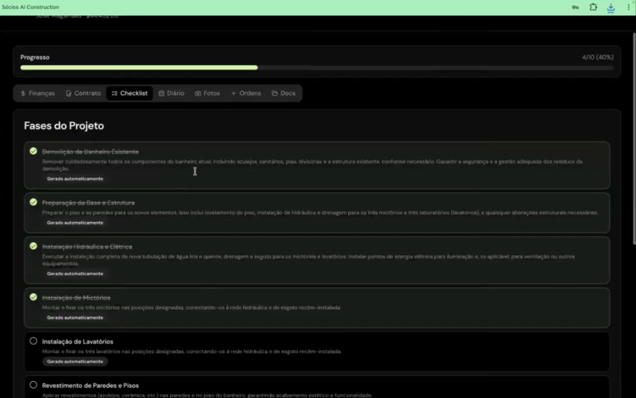
Task: Click the description starting 'Preparar o piso'
Action: pyautogui.click(x=320, y=213)
